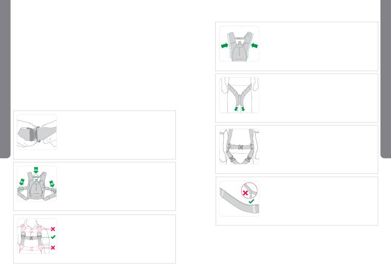The height and width of the screenshot is (277, 391).
Task: Open the hands fastening buckle illustration
Action: point(37,132)
